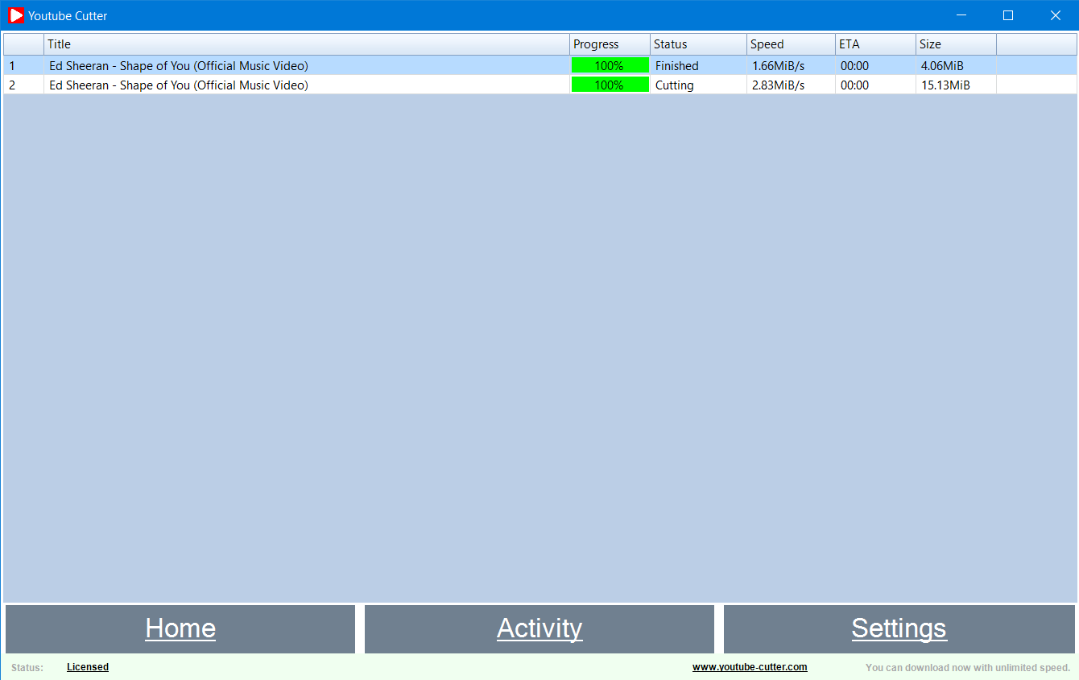
Task: Click the Licensed status link
Action: pos(88,667)
